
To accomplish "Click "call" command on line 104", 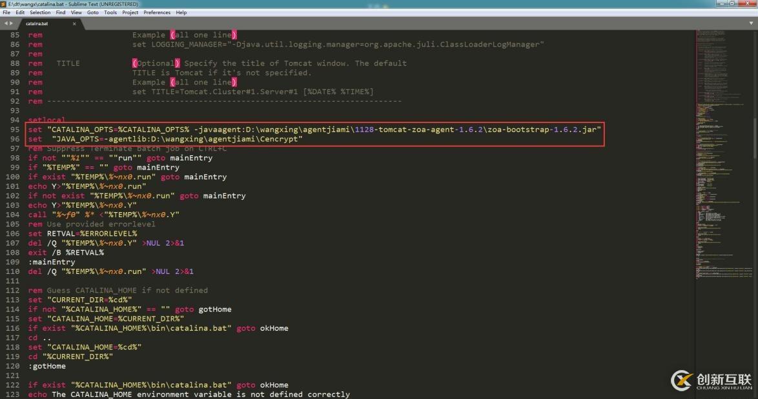I will click(x=37, y=215).
